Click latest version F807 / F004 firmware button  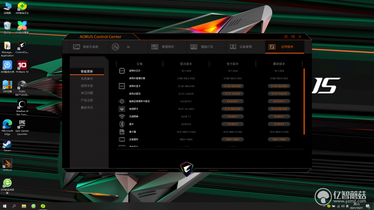click(279, 140)
